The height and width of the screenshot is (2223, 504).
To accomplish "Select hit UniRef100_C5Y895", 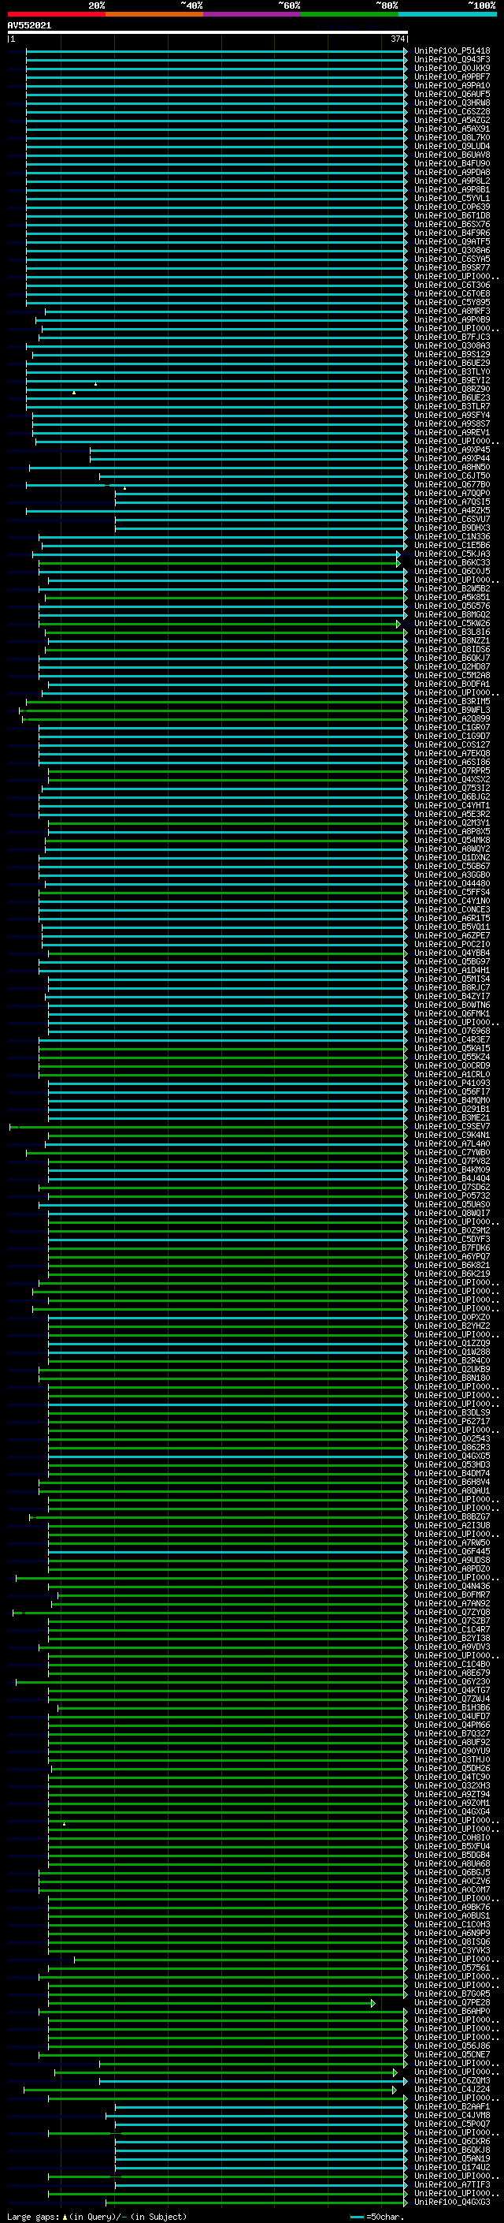I will [x=452, y=303].
